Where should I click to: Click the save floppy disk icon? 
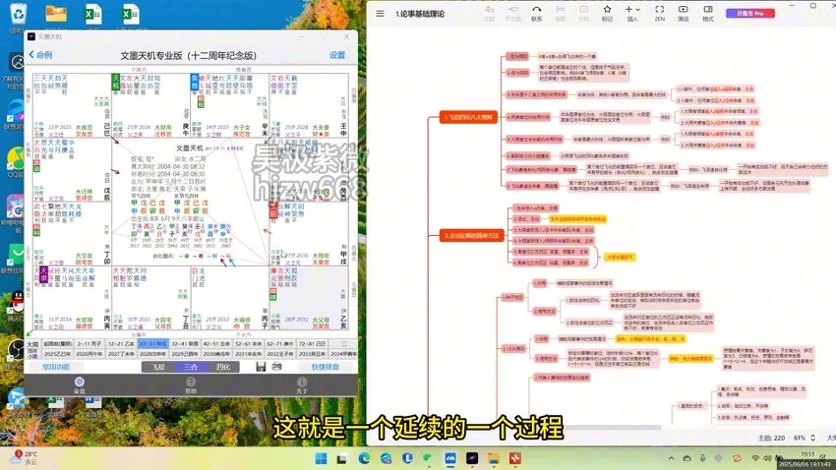[x=261, y=367]
